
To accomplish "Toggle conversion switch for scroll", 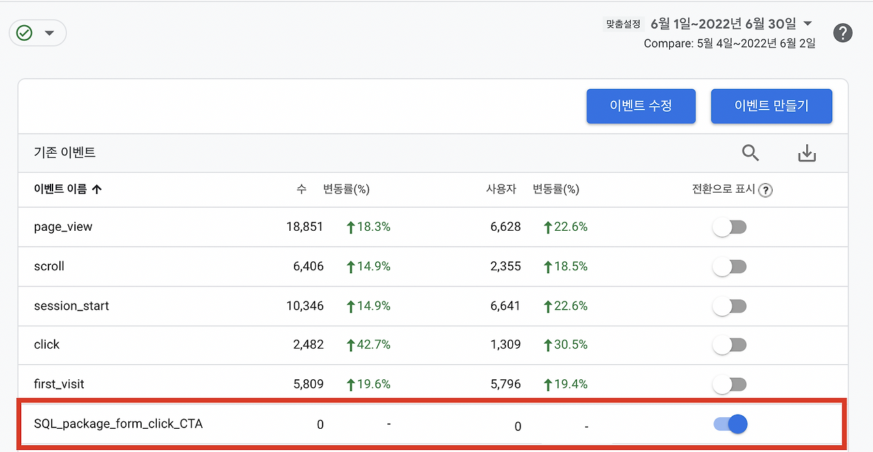I will click(x=730, y=267).
